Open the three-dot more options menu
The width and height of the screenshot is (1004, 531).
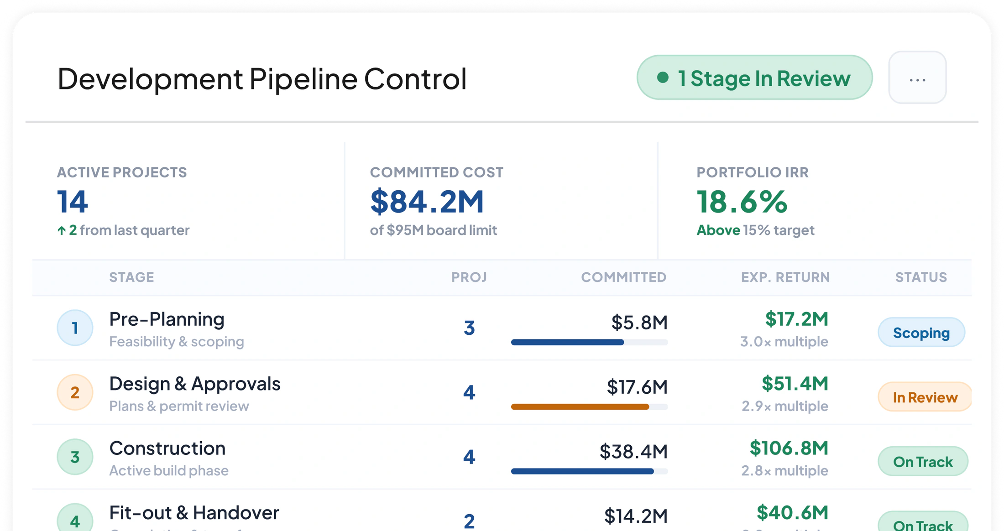(x=917, y=78)
